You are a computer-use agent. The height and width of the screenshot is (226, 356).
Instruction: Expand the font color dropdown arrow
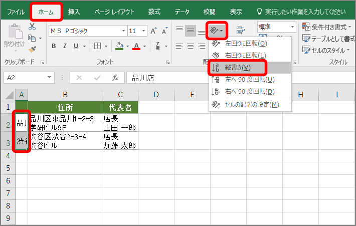tap(144, 46)
